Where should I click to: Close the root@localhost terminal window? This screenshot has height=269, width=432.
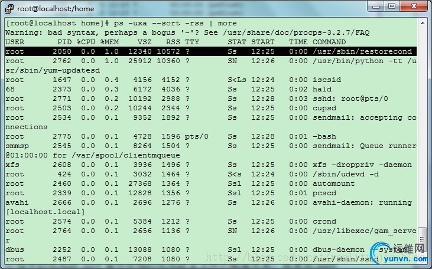coord(413,6)
